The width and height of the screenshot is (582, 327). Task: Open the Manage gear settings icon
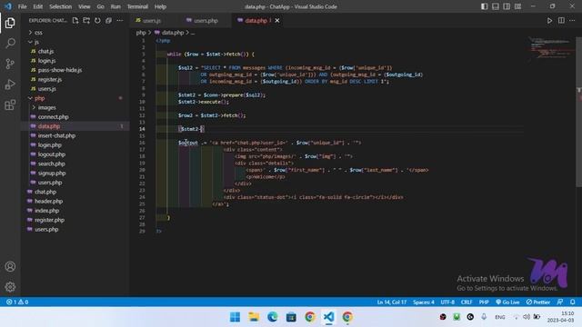click(x=10, y=287)
